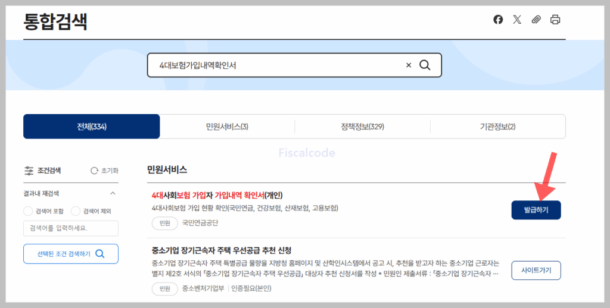
Task: Click the 중소벤처기업부 agency text
Action: point(203,288)
